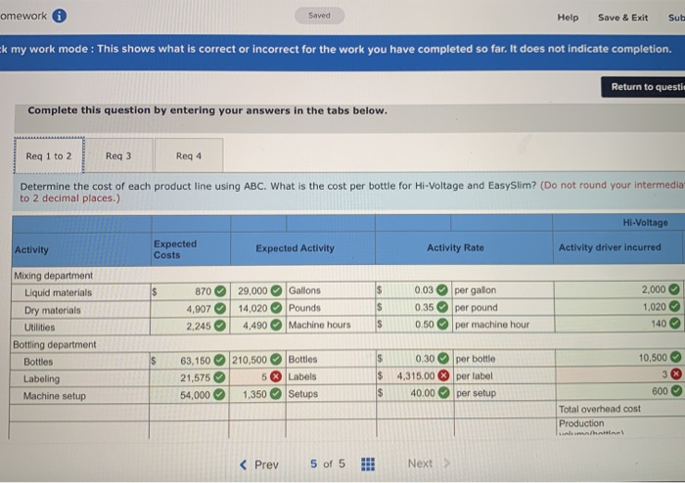Click the Saved status pill
The width and height of the screenshot is (685, 483).
pos(319,16)
